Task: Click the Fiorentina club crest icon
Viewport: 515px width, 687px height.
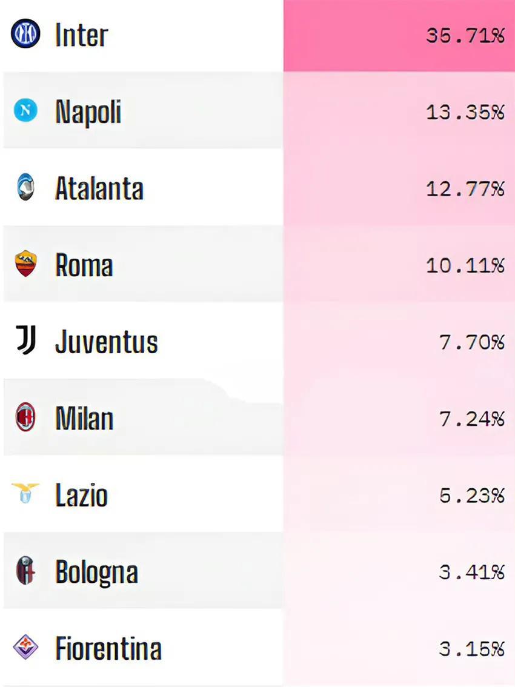Action: point(25,647)
